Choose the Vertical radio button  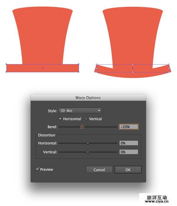pos(86,119)
